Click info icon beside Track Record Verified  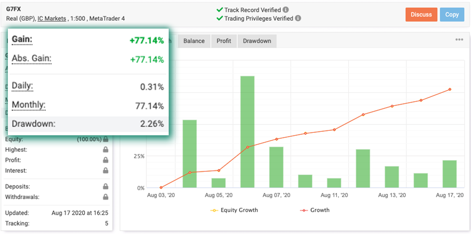click(286, 10)
